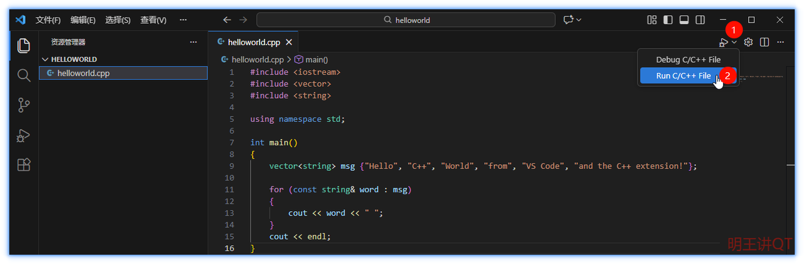Click the '#include <string>' code line
This screenshot has height=264, width=804.
(290, 96)
